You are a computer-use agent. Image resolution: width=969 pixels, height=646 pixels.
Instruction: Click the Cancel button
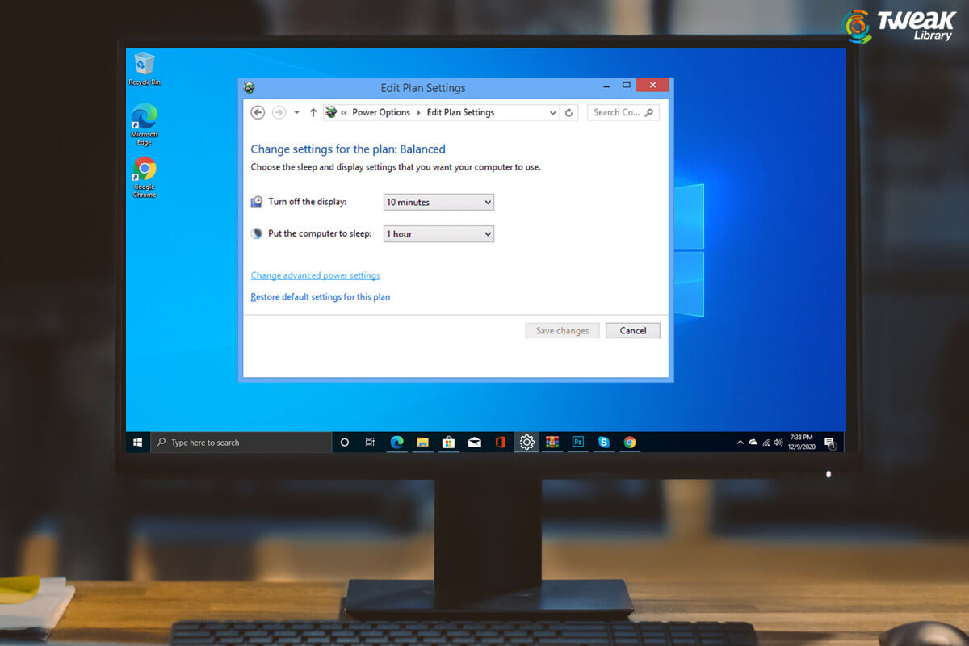point(632,330)
